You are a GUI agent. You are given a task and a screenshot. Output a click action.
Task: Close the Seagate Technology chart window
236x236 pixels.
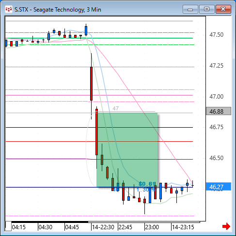(223, 9)
